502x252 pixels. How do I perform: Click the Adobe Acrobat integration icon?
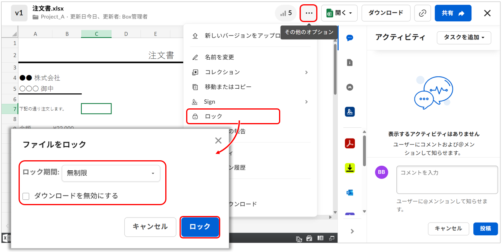[350, 143]
